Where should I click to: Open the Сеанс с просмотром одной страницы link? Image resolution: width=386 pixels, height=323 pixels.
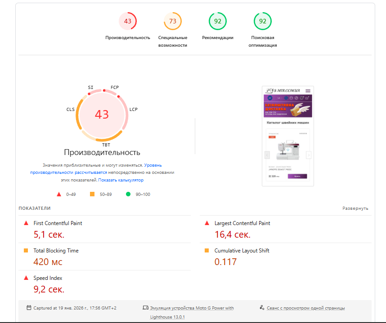point(306,308)
